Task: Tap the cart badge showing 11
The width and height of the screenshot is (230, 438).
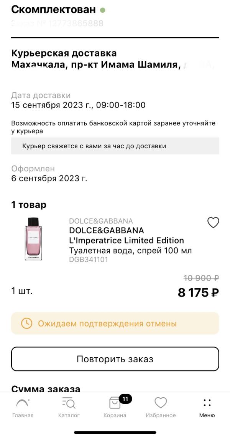Action: click(125, 398)
